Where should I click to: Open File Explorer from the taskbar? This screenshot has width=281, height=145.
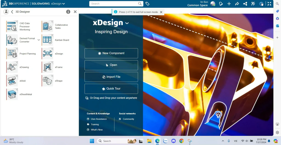click(x=149, y=141)
